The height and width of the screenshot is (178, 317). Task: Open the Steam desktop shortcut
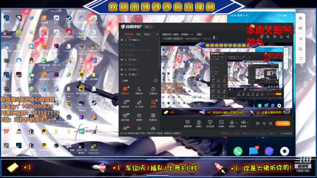[69, 19]
